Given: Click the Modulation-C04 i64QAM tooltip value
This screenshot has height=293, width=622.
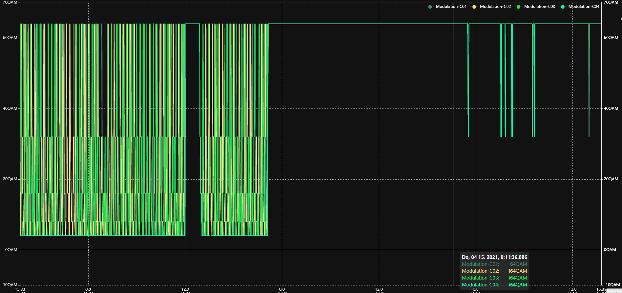Looking at the screenshot, I should [518, 285].
